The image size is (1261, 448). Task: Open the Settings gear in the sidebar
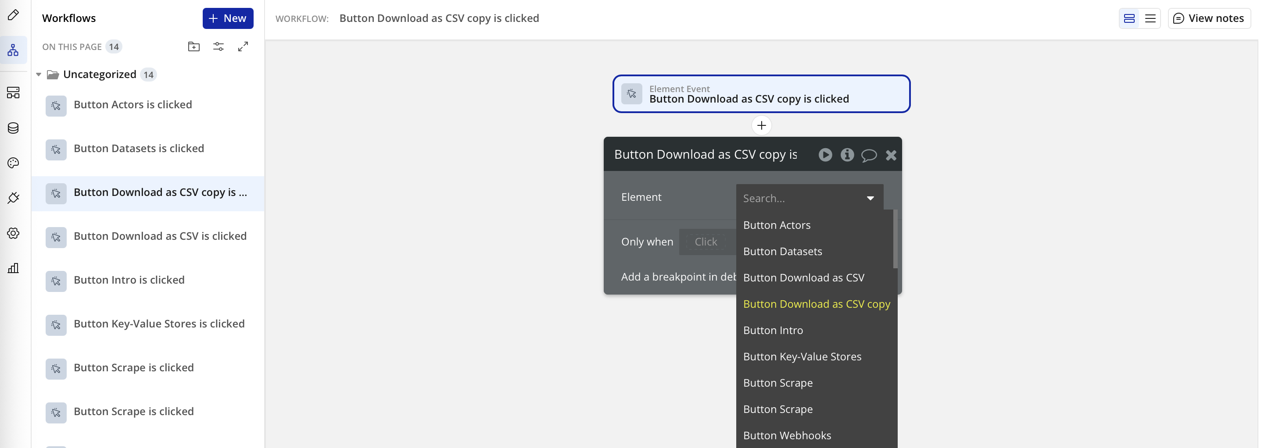tap(13, 233)
